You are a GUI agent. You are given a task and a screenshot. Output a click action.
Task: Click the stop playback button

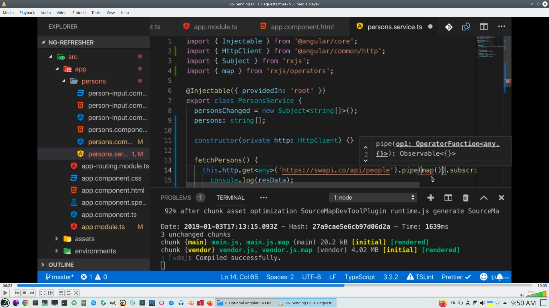coord(25,293)
